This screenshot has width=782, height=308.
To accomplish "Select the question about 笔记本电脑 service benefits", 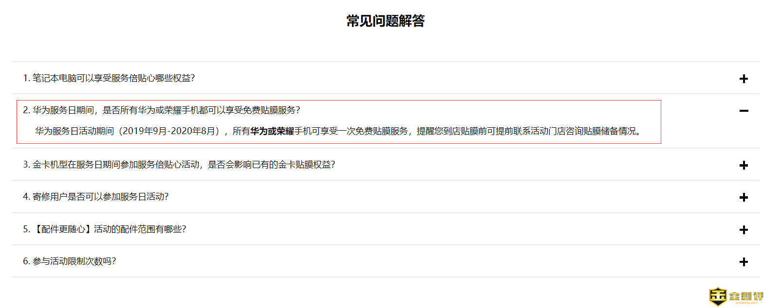I will pos(113,78).
